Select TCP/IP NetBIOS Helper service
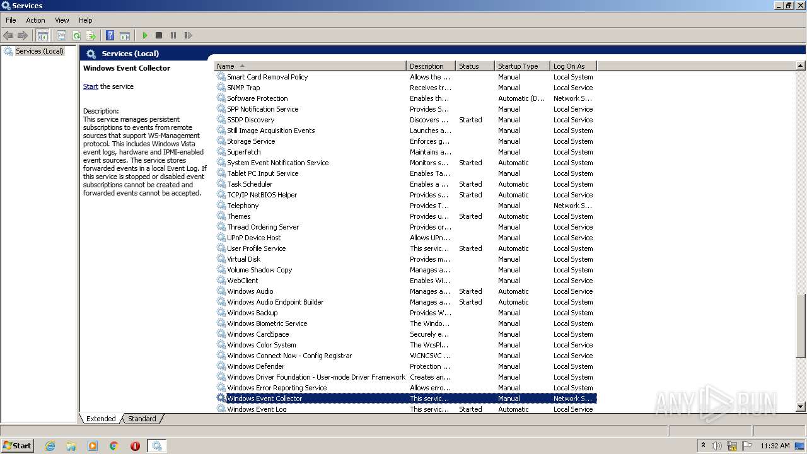This screenshot has height=454, width=807. 405,195
